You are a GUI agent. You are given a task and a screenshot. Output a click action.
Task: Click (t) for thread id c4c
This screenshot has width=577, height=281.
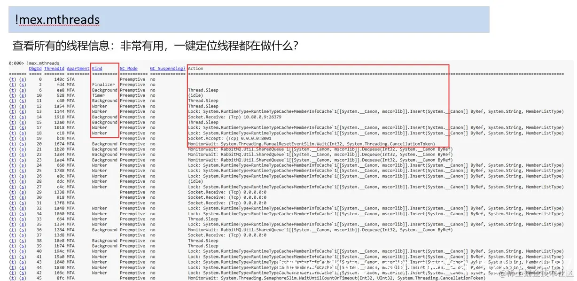(13, 187)
